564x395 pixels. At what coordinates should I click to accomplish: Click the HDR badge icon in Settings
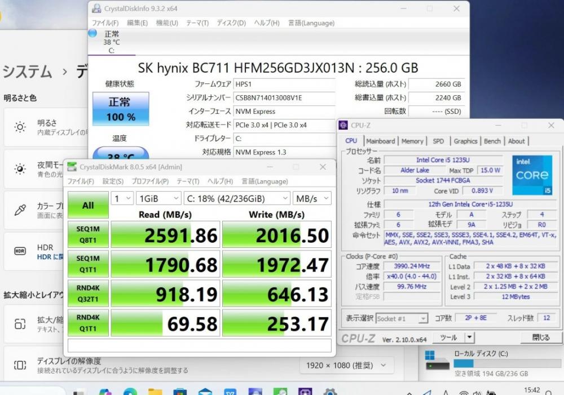click(x=20, y=251)
